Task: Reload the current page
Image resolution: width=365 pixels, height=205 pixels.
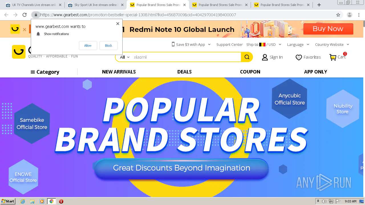Action: (x=25, y=15)
